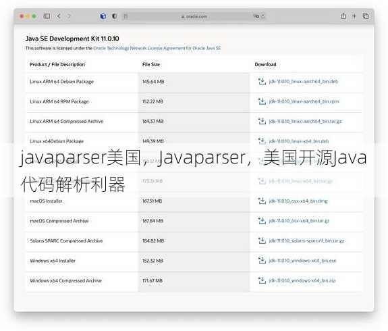Select Linux ARM 64 Compressed Archive text
The height and width of the screenshot is (331, 388).
pyautogui.click(x=67, y=122)
